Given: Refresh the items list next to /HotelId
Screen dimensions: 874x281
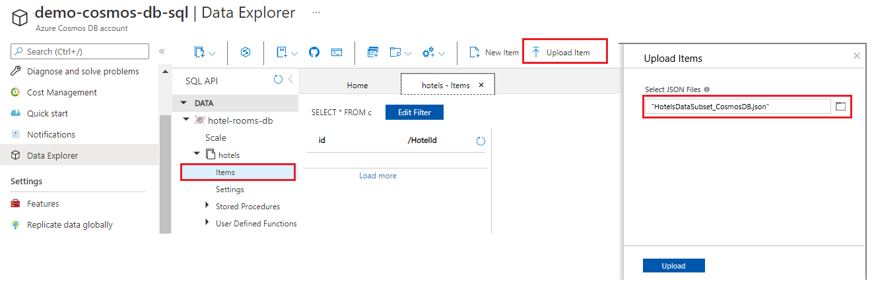Looking at the screenshot, I should (481, 141).
